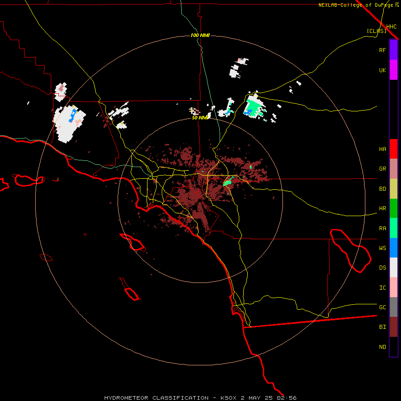The width and height of the screenshot is (401, 401).
Task: Click the ND legend label
Action: pyautogui.click(x=382, y=347)
